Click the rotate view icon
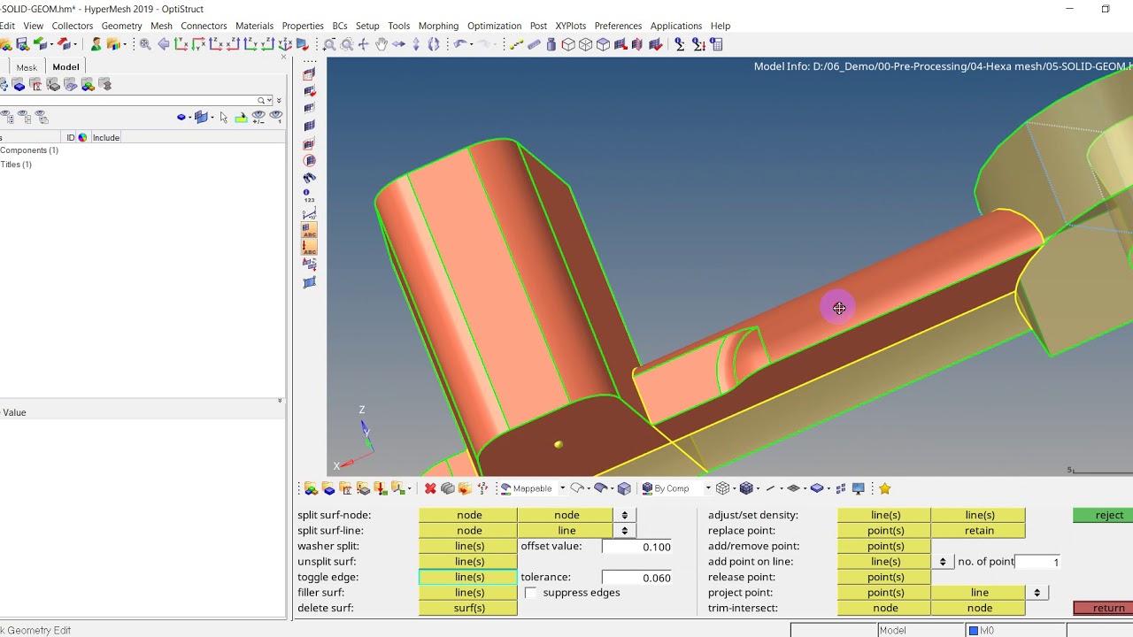Screen dimensions: 1133x637 434,44
